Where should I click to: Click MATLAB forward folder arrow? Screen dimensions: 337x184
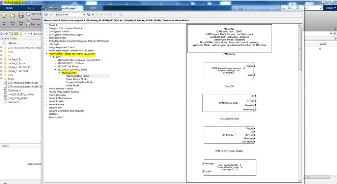[x=6, y=34]
